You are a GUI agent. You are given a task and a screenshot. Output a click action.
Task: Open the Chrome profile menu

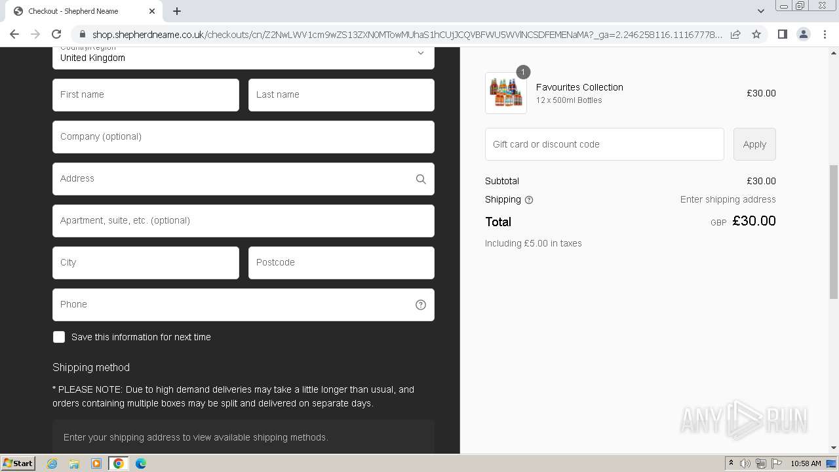[x=803, y=34]
